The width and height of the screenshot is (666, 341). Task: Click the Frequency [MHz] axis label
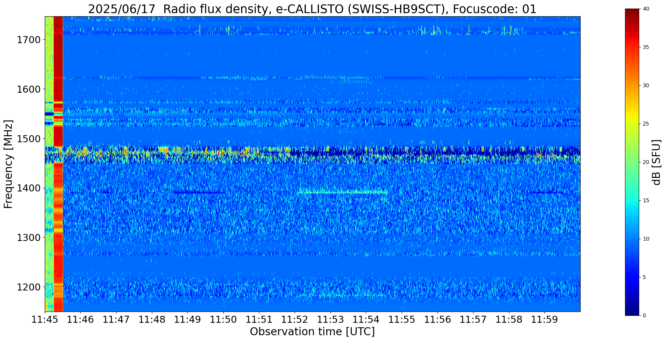[9, 164]
